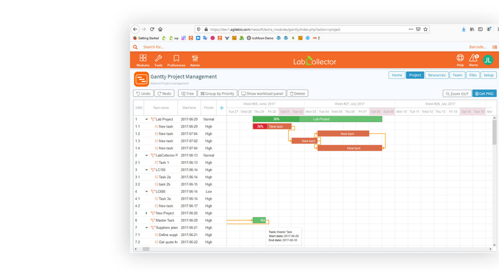Click the red 36% New task progress
The height and width of the screenshot is (271, 499).
click(260, 126)
